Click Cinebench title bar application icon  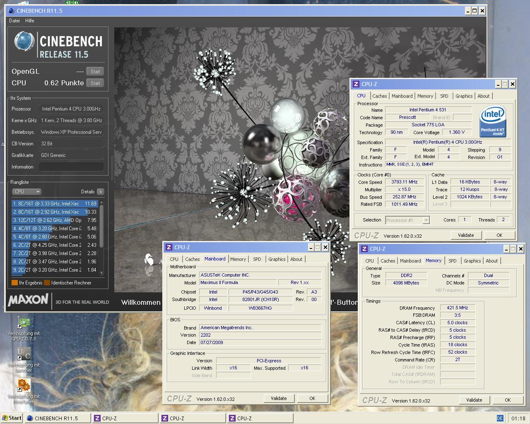pyautogui.click(x=11, y=11)
